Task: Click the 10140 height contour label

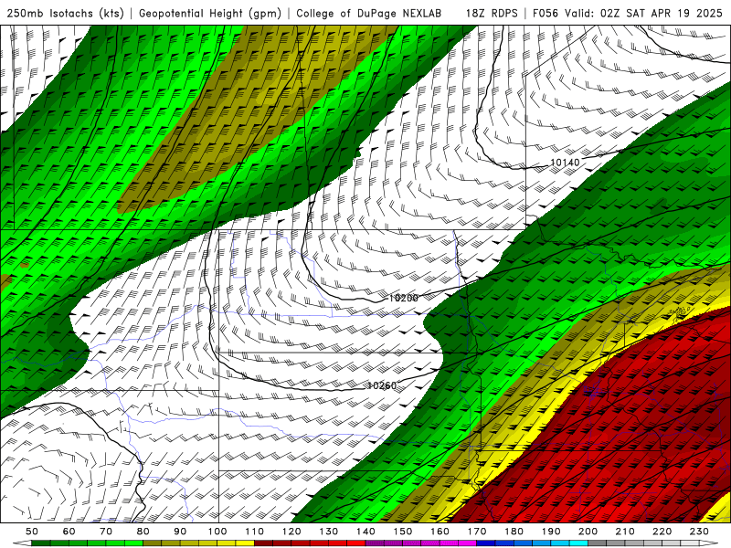Action: [565, 163]
